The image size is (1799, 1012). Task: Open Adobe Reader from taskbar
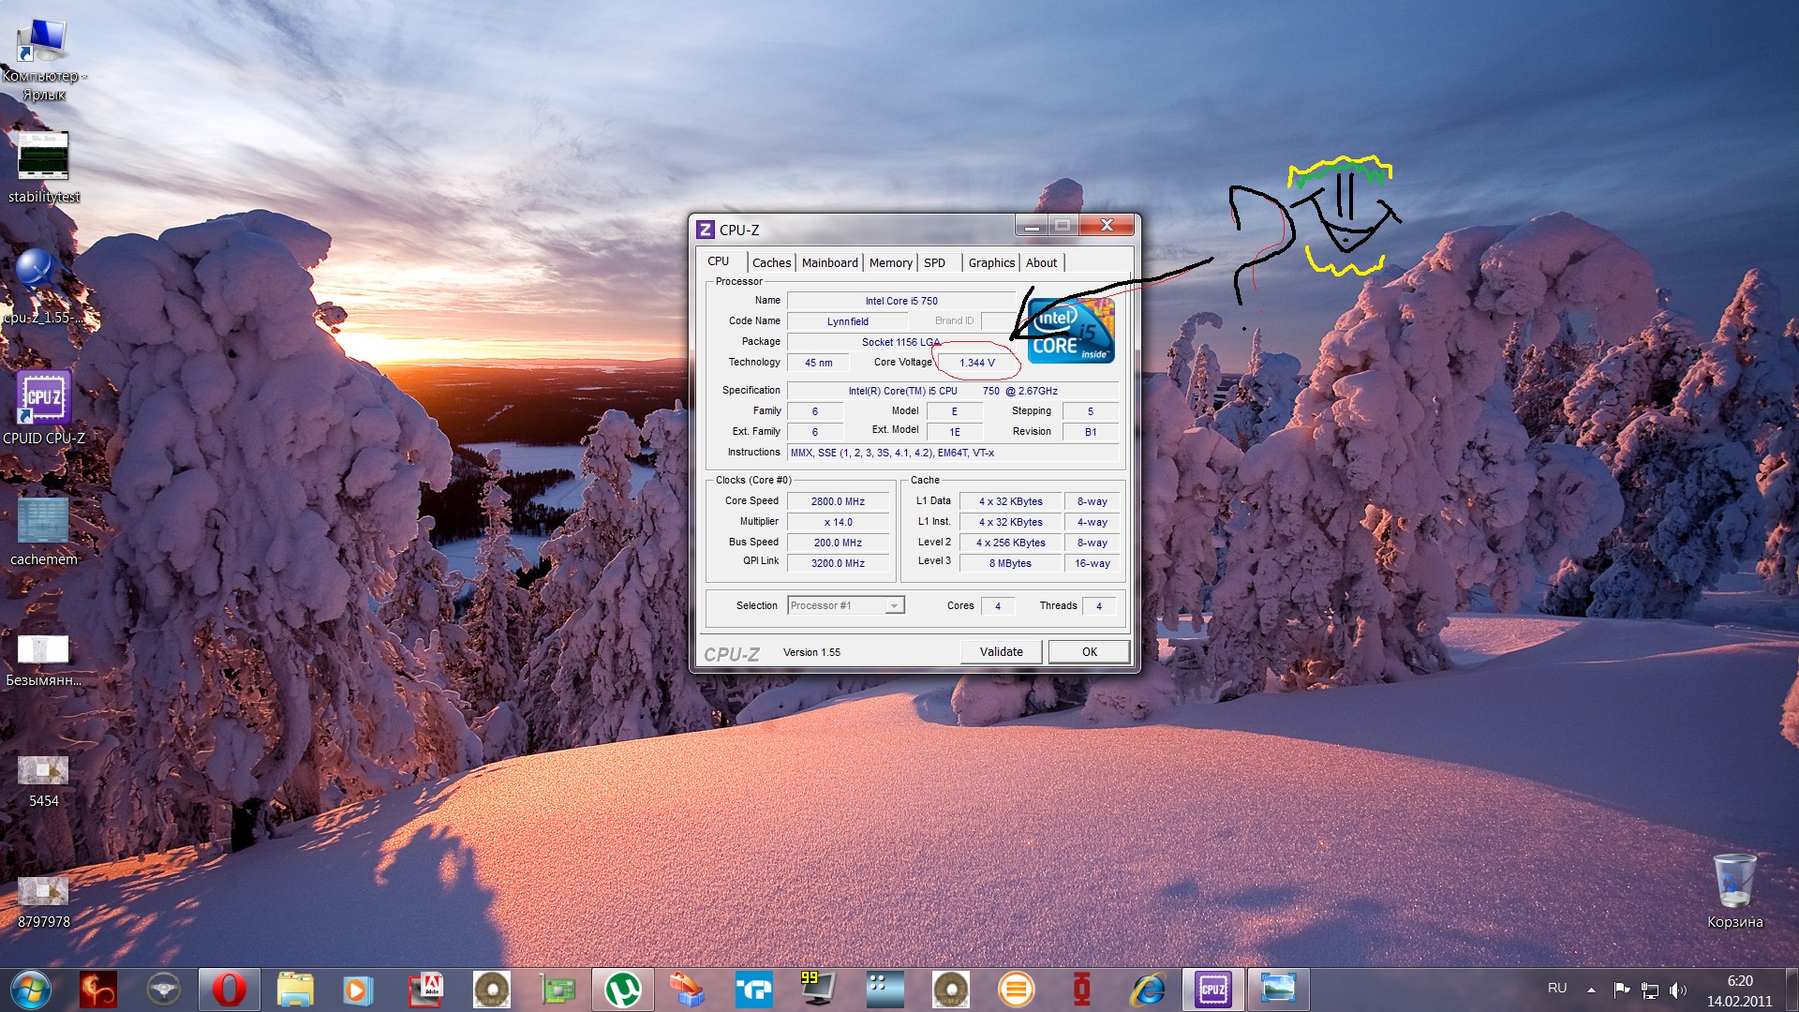[x=426, y=990]
